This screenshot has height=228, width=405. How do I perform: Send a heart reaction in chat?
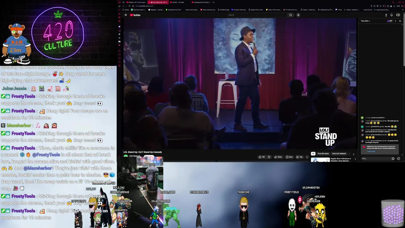click(398, 159)
